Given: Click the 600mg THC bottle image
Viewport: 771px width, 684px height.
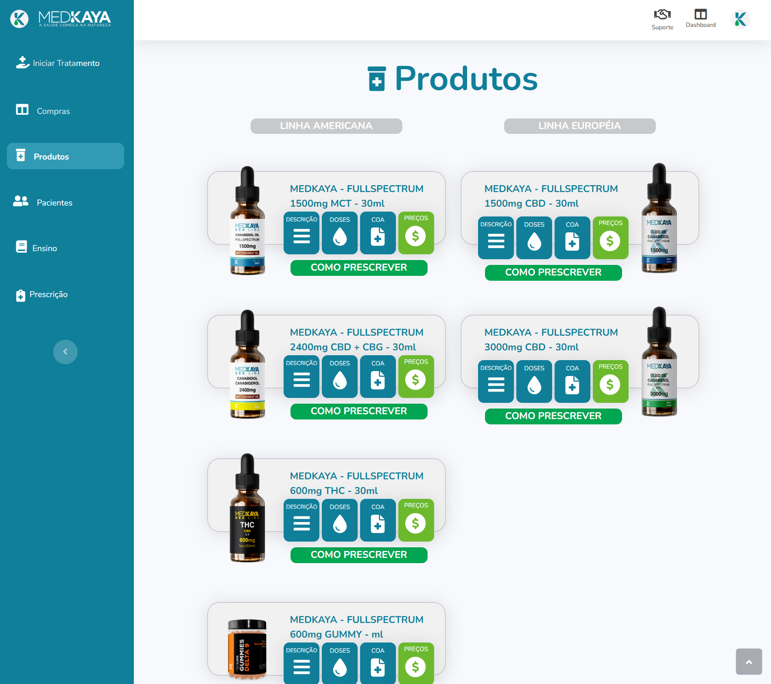Looking at the screenshot, I should pos(247,508).
